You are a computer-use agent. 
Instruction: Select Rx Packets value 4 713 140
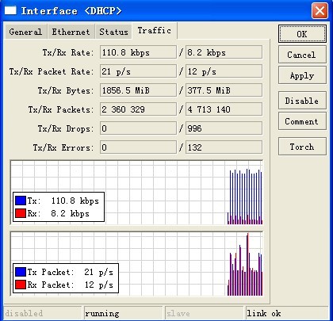tap(224, 109)
